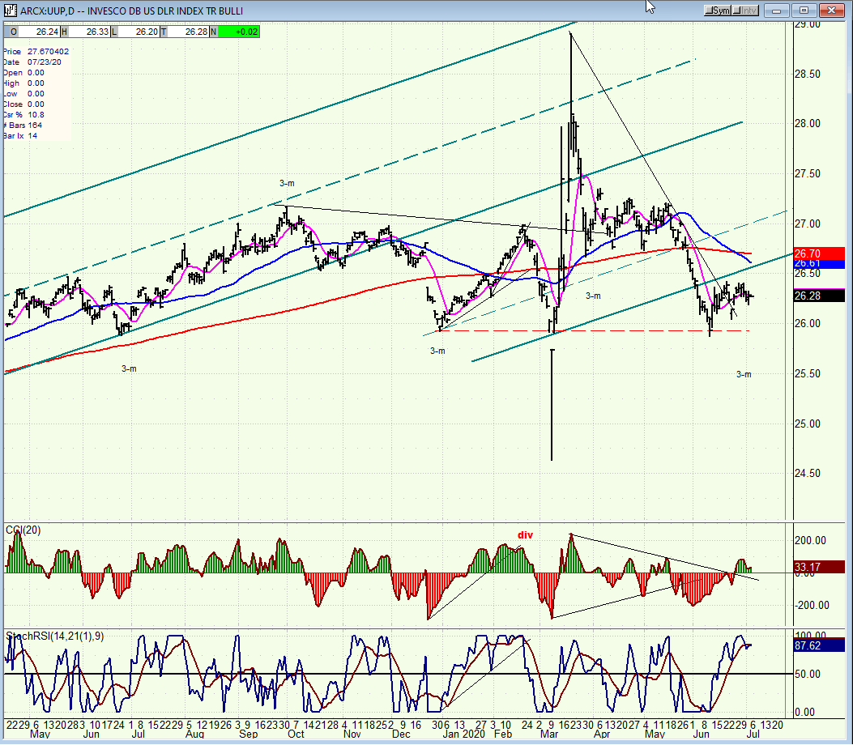The width and height of the screenshot is (853, 745).
Task: Close the UUP chart window
Action: (x=832, y=11)
